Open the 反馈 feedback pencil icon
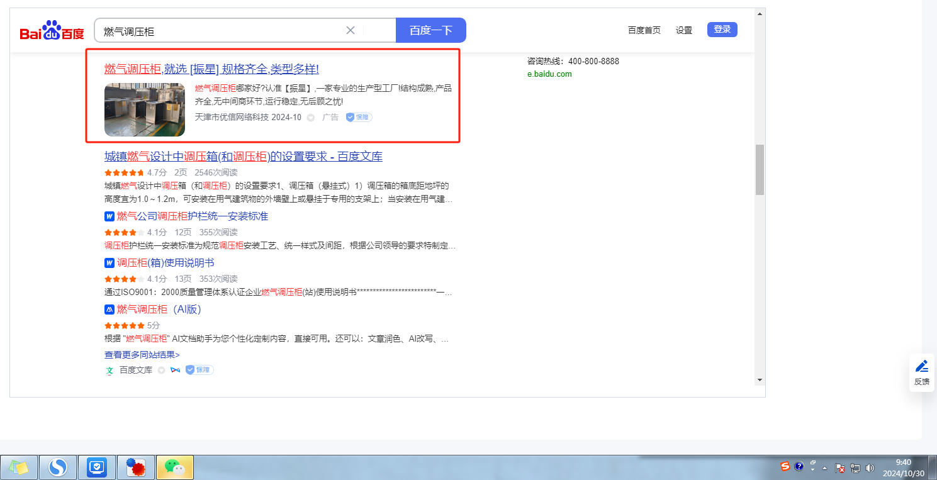 tap(922, 366)
